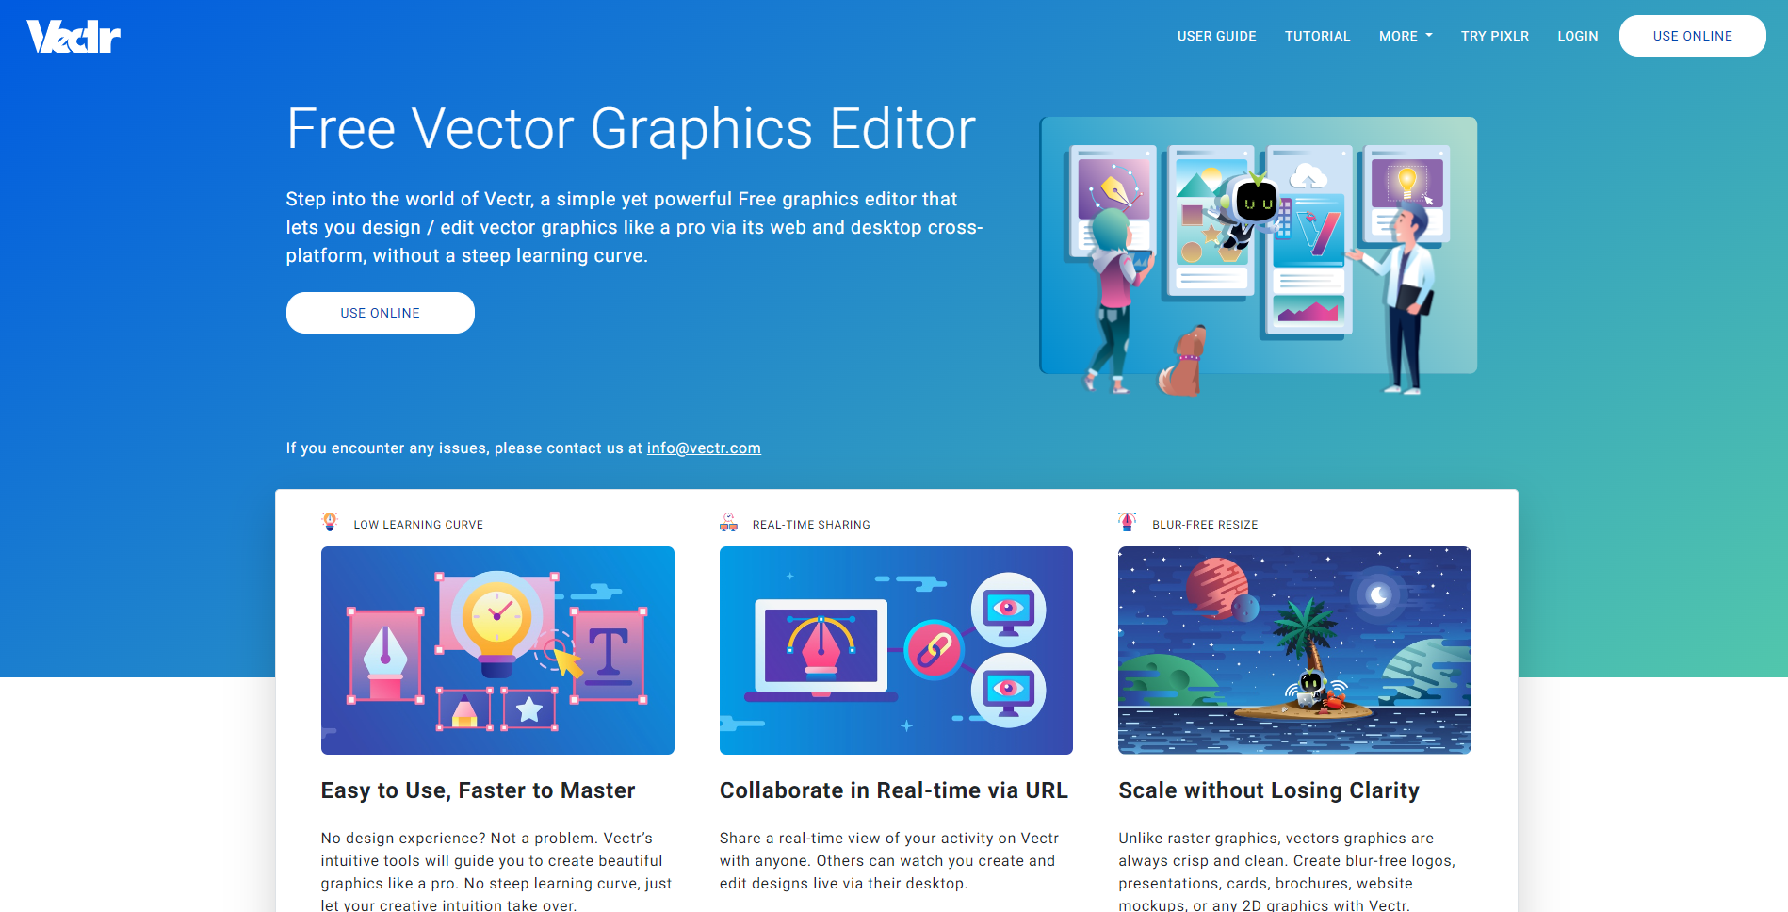Click the 'LOW LEARNING CURVE' label
The height and width of the screenshot is (912, 1788).
click(418, 525)
